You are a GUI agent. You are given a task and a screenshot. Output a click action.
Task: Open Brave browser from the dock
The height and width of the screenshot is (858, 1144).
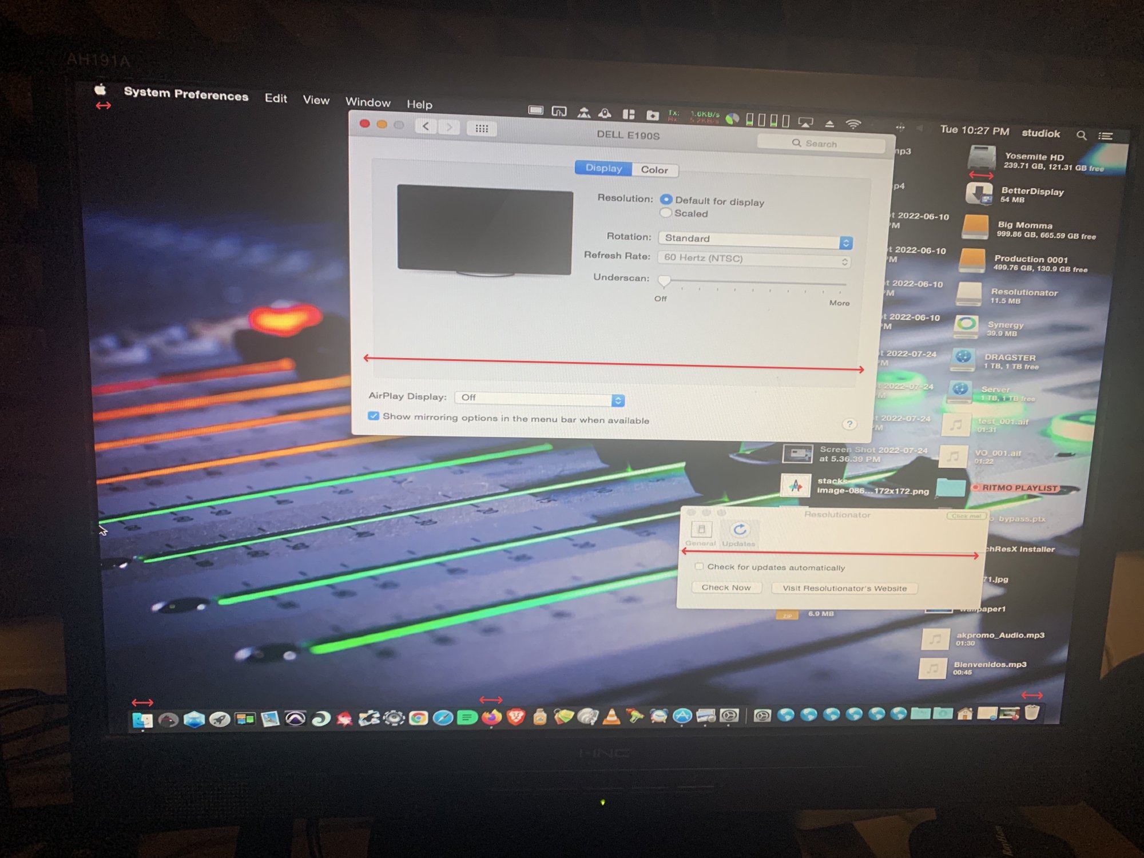click(x=515, y=717)
